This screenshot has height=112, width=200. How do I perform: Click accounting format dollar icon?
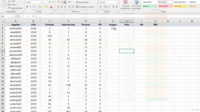pyautogui.click(x=100, y=7)
